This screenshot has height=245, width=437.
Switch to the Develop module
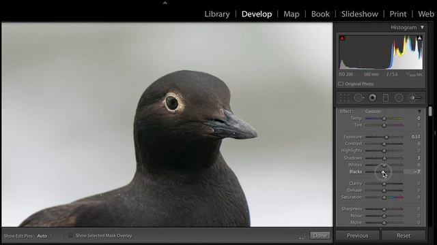tap(257, 14)
